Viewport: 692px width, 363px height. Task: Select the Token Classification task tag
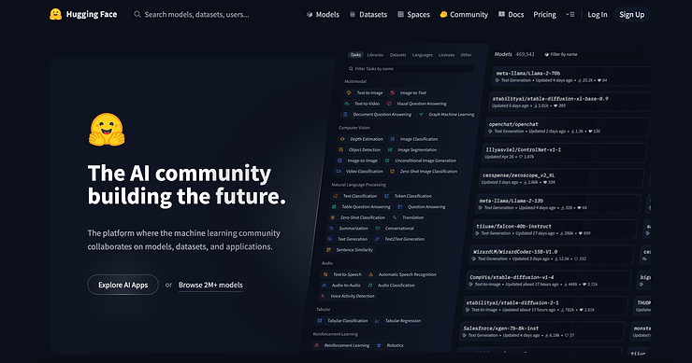point(408,196)
